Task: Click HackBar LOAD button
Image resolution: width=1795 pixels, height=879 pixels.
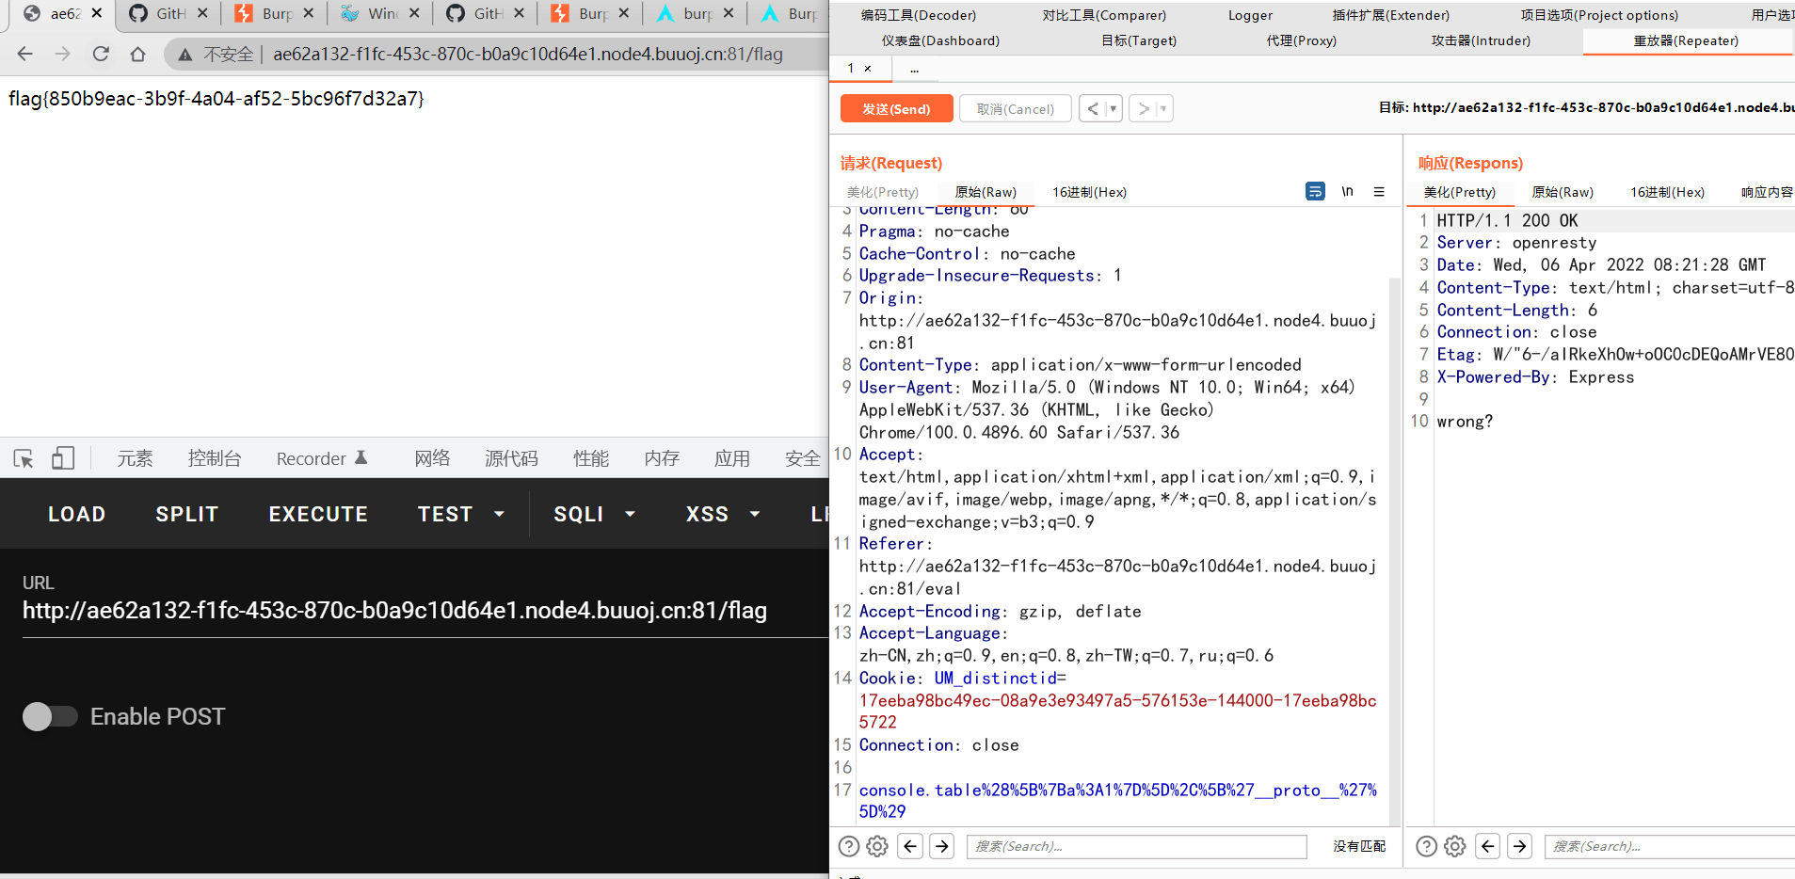Action: [77, 514]
